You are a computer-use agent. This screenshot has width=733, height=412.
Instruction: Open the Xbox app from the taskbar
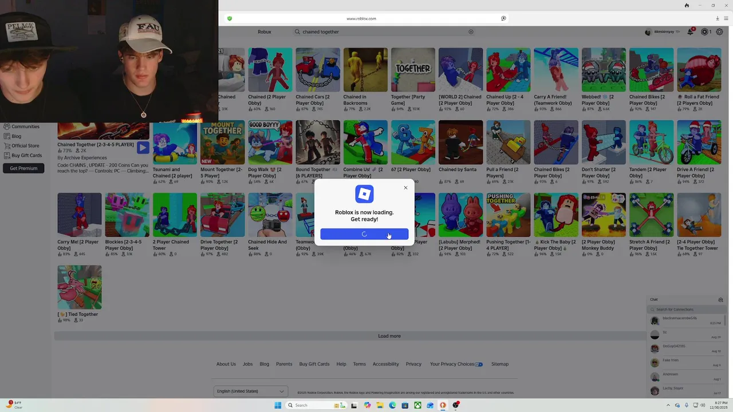pos(417,405)
